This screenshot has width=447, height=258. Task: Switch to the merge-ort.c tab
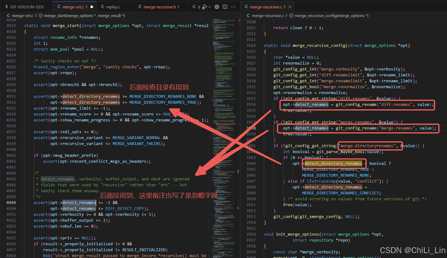pos(75,7)
